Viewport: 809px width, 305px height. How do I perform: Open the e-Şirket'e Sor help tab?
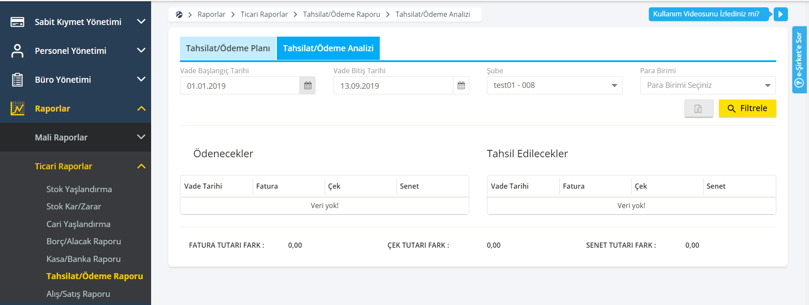(800, 60)
